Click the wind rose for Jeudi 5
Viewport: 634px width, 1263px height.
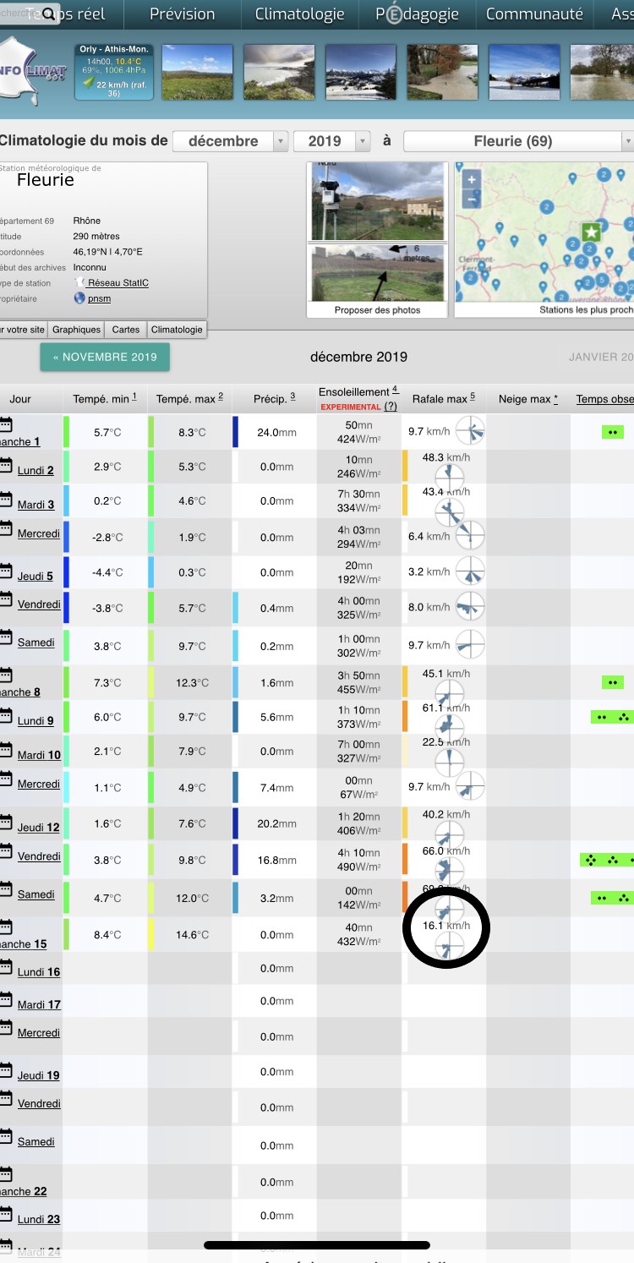[470, 571]
